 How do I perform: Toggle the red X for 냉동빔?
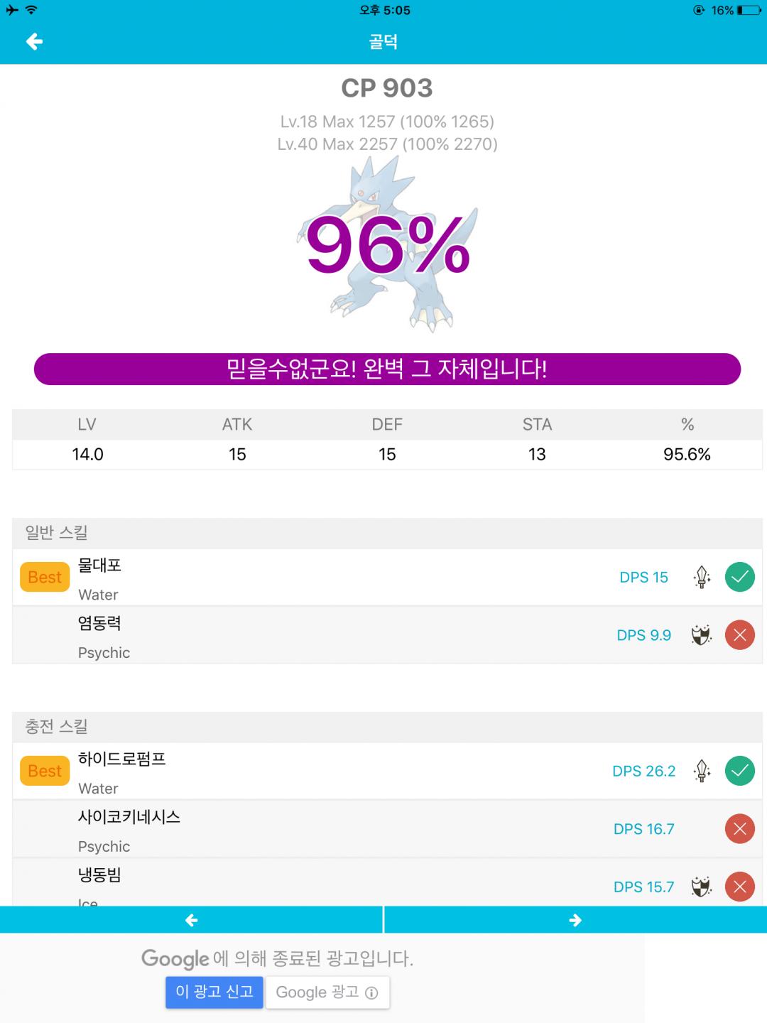[x=739, y=887]
